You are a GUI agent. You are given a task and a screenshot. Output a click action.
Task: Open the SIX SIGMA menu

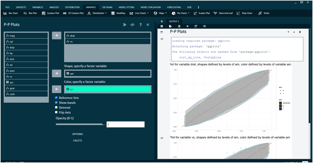[107, 7]
